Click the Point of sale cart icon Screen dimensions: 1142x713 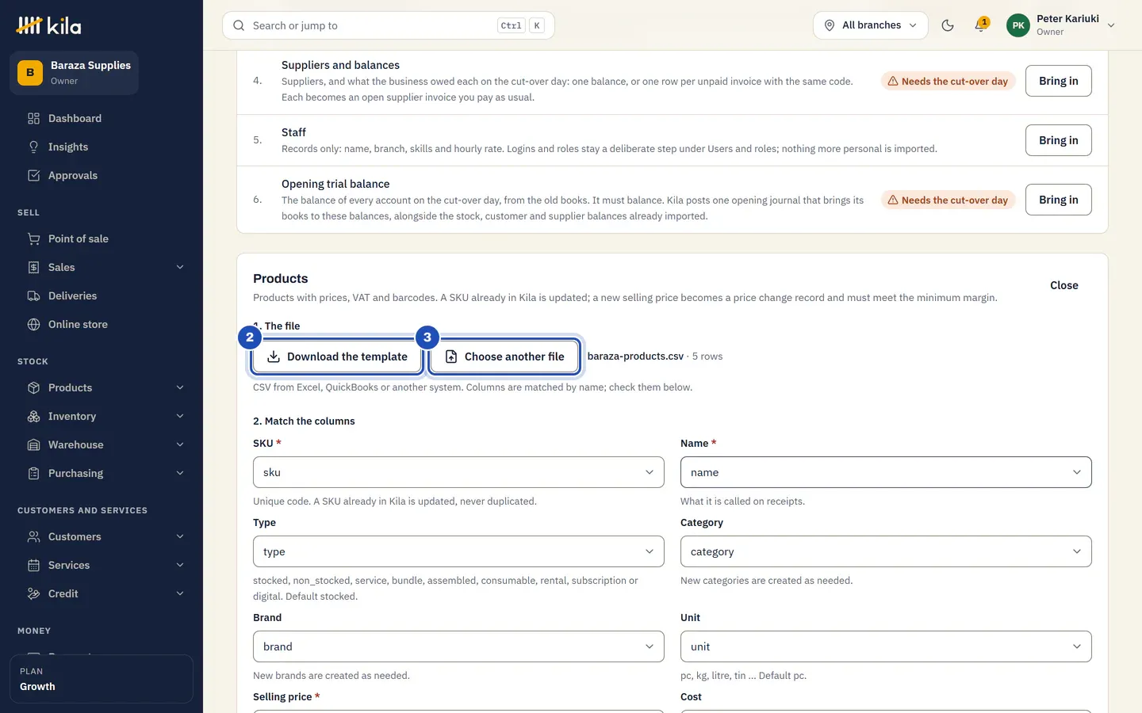(33, 238)
